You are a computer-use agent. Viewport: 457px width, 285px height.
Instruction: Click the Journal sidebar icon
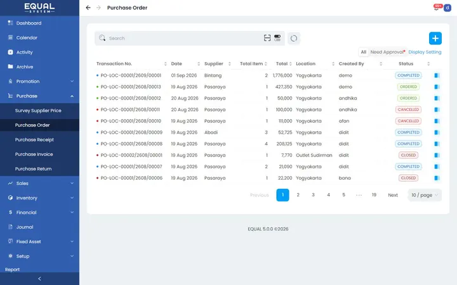[x=11, y=227]
